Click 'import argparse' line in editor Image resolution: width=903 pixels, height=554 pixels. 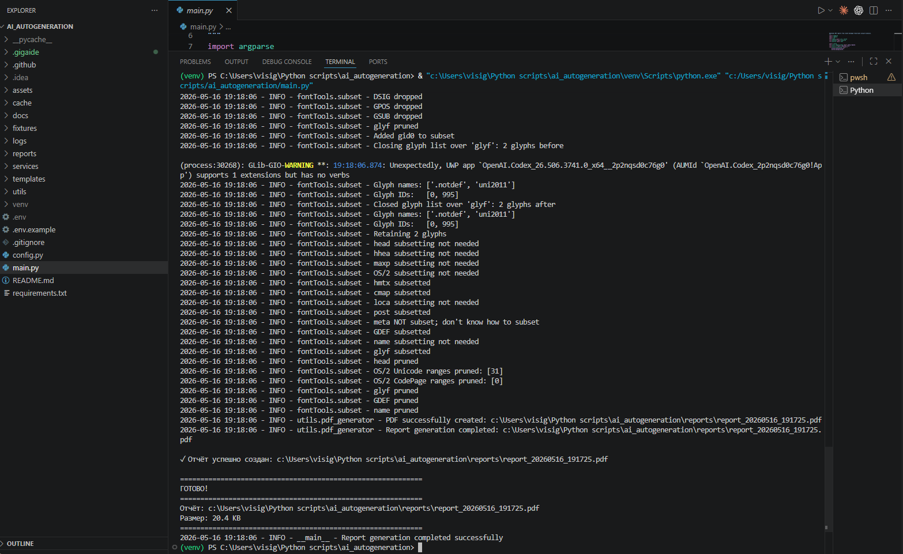240,47
